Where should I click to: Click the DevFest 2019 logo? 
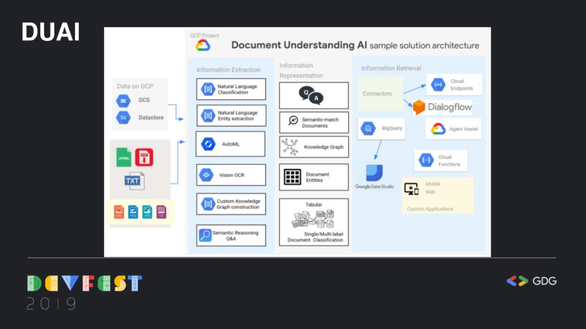click(x=85, y=293)
